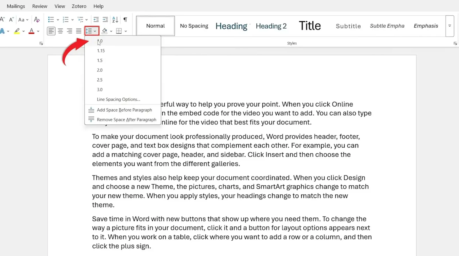Open highlight color dropdown arrow
The height and width of the screenshot is (256, 459).
coord(24,31)
